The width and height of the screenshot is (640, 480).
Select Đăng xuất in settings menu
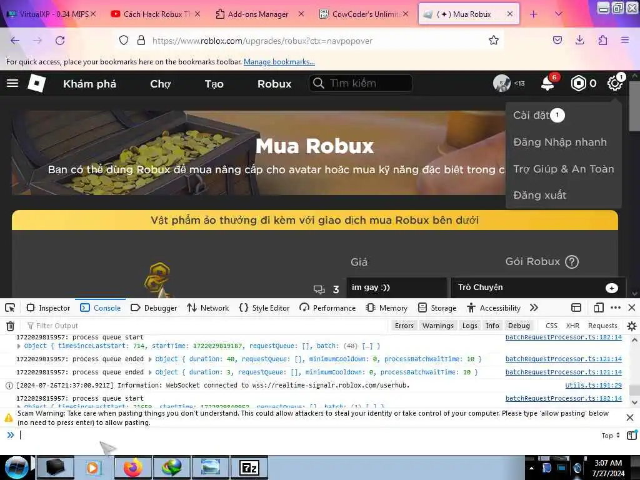point(539,195)
